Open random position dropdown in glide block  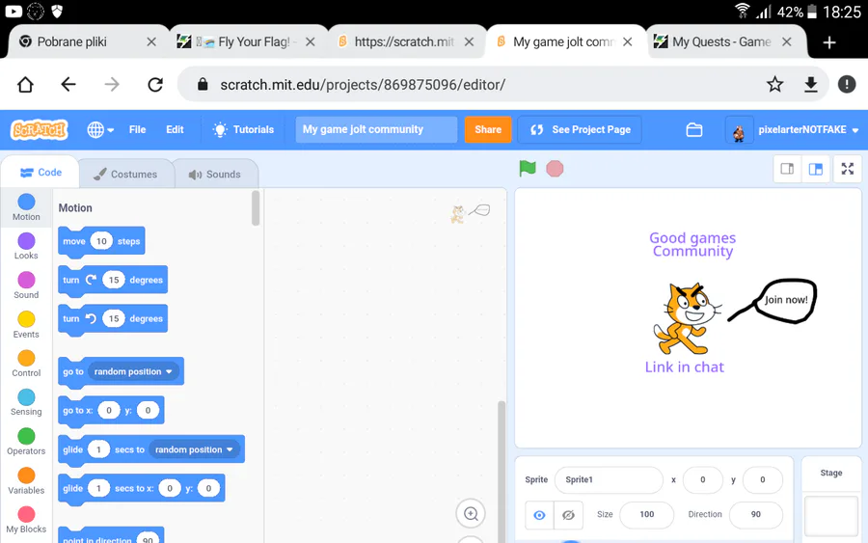click(x=194, y=449)
